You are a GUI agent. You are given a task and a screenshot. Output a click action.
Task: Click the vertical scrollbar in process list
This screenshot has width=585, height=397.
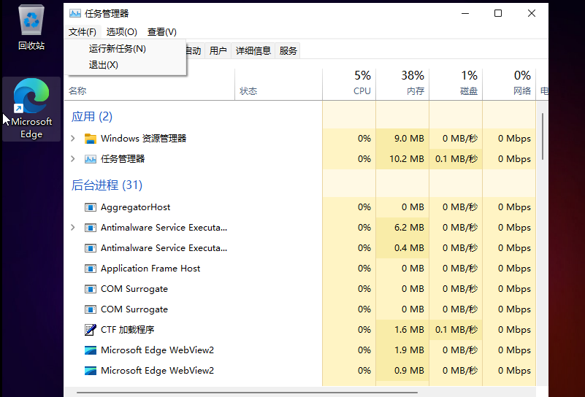(543, 136)
